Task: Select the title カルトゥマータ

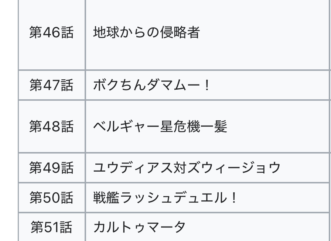Action: pyautogui.click(x=139, y=227)
